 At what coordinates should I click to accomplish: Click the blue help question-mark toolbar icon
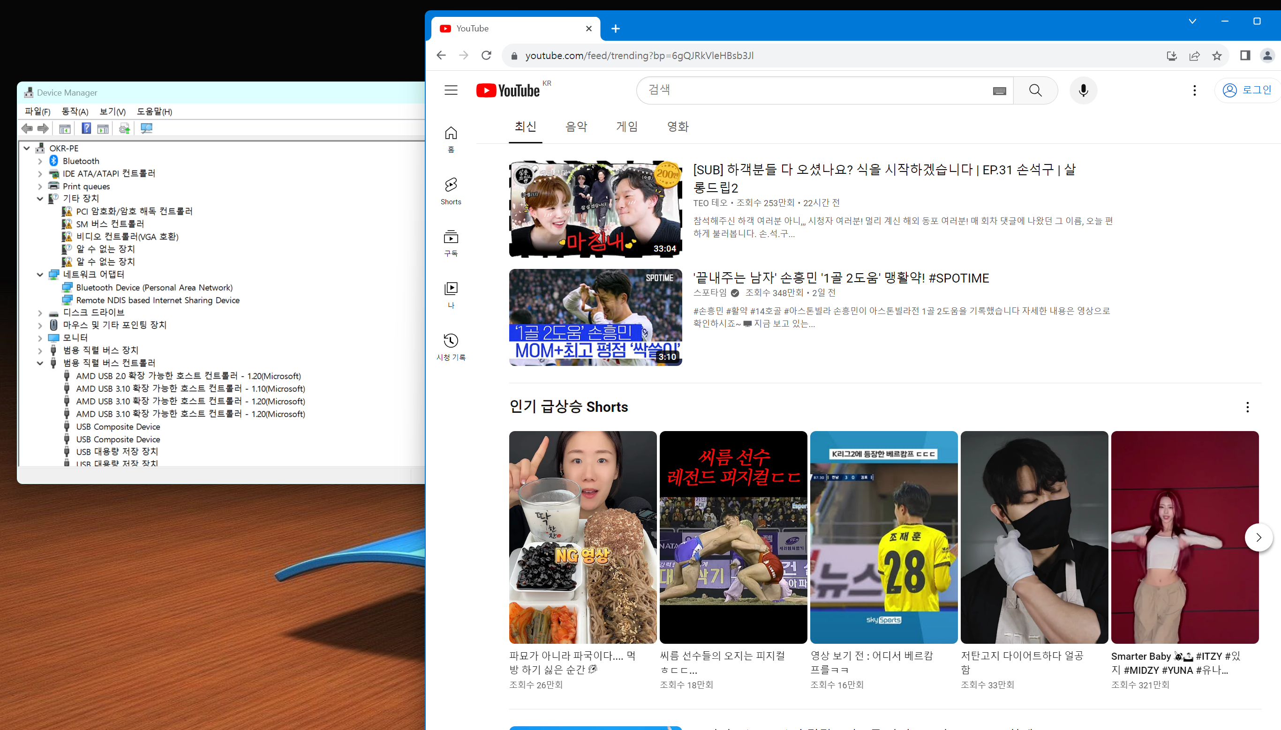[x=86, y=129]
